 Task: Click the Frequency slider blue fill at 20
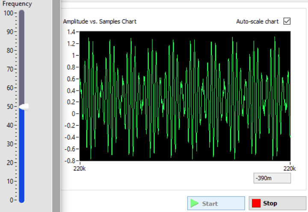coord(22,162)
